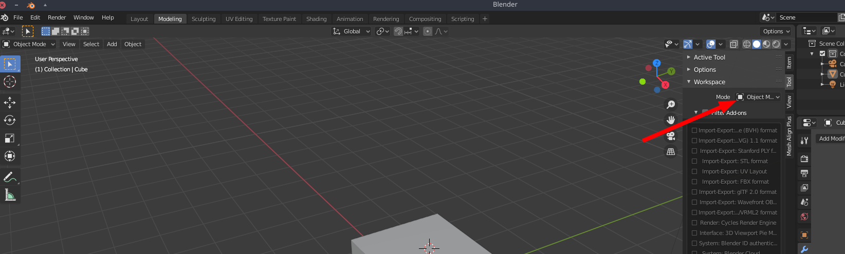Open the Object Mode dropdown in viewport header

(29, 44)
